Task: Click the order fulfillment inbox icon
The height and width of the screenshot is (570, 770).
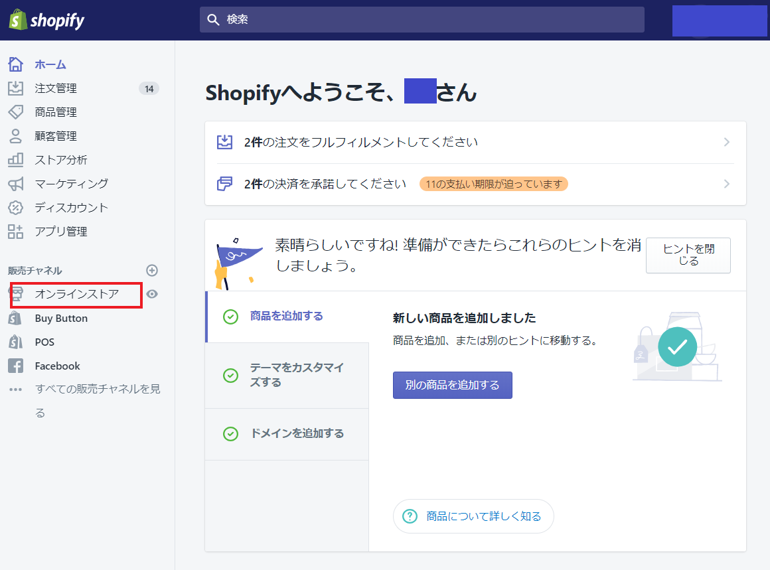Action: pyautogui.click(x=225, y=143)
